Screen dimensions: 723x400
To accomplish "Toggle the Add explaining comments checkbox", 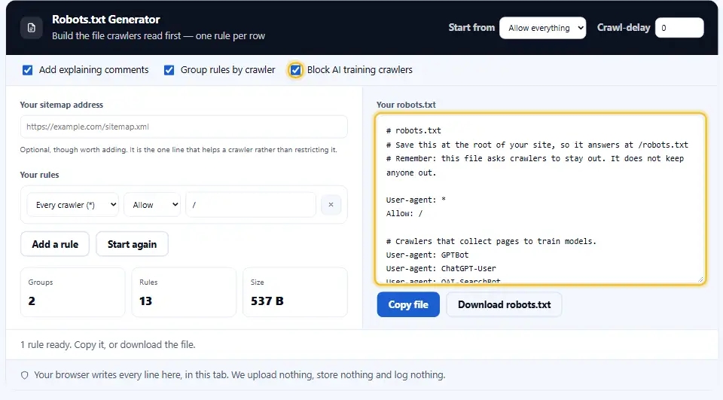I will 28,70.
